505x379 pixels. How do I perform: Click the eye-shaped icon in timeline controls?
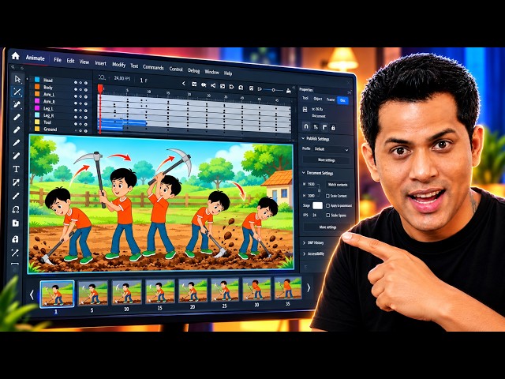coord(204,84)
